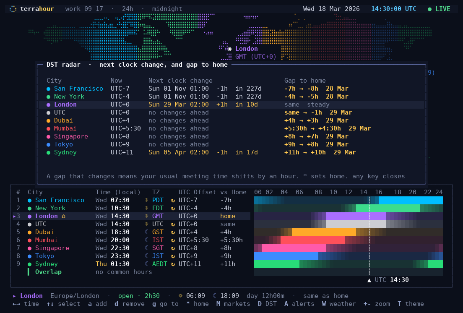
Task: Click the arrow before London in status bar
Action: pos(14,296)
